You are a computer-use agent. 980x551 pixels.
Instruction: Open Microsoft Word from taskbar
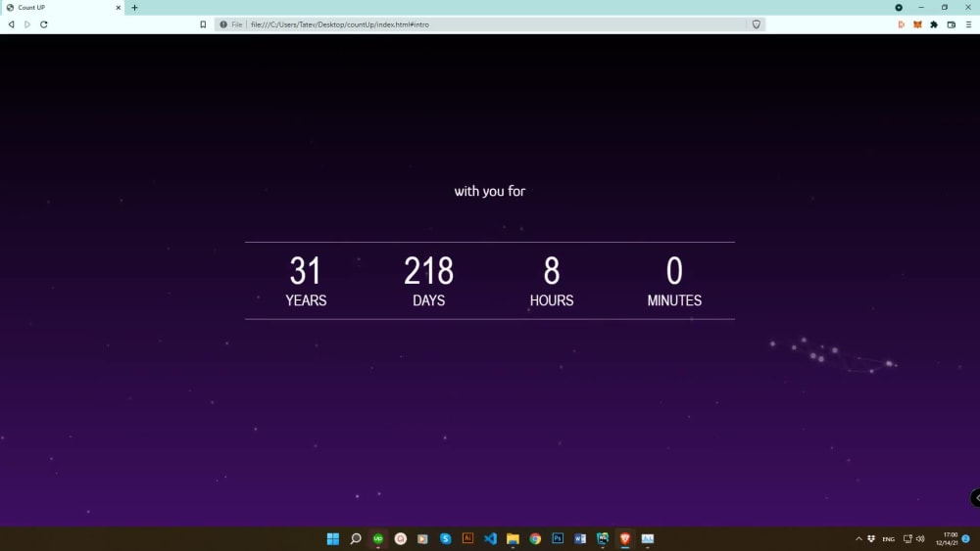tap(580, 538)
